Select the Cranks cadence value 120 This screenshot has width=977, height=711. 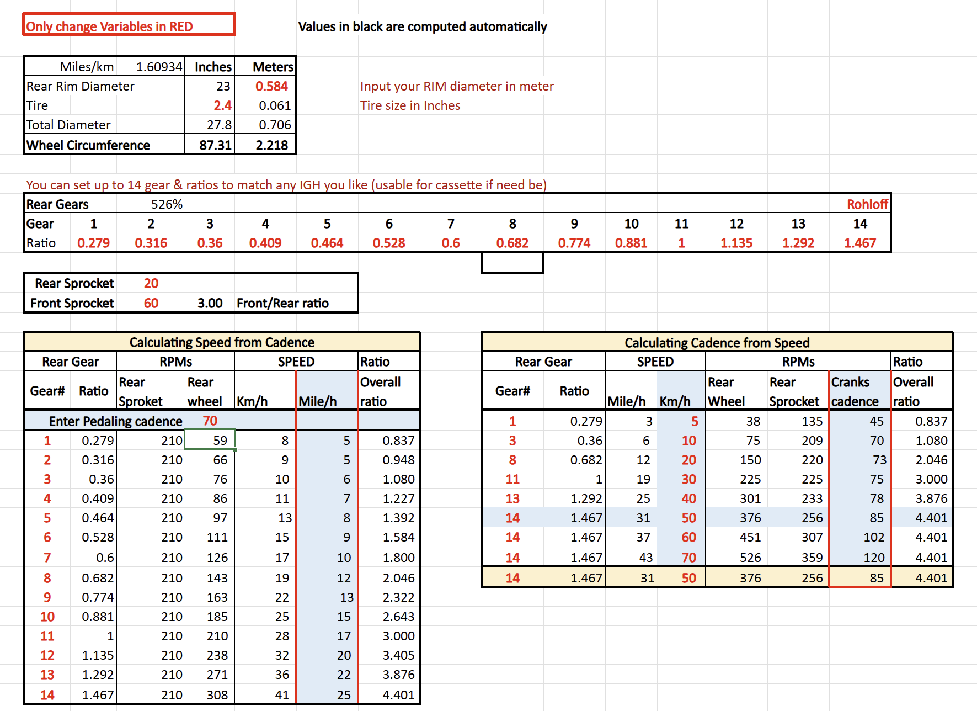[x=873, y=558]
